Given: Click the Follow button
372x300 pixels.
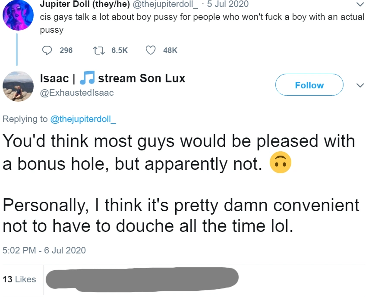Looking at the screenshot, I should pyautogui.click(x=309, y=85).
